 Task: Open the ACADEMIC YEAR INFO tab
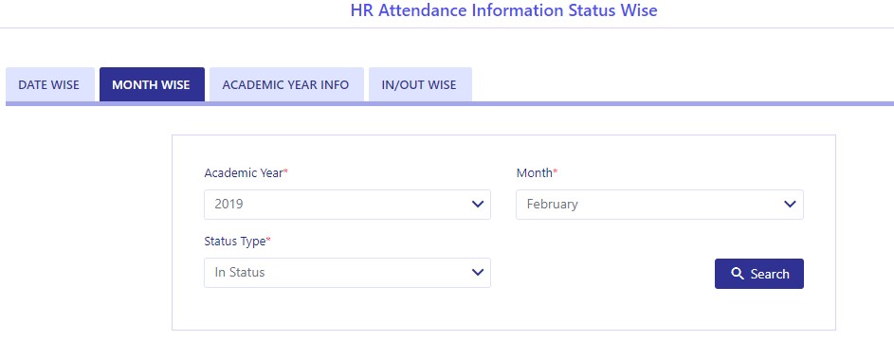286,84
